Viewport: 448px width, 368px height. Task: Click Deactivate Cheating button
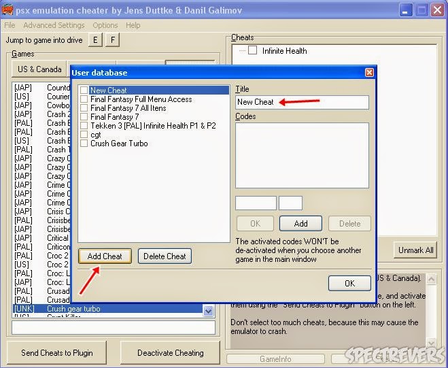tap(170, 353)
